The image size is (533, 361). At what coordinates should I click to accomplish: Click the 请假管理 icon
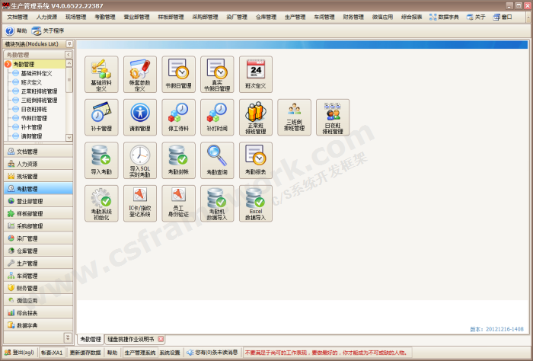pos(140,117)
